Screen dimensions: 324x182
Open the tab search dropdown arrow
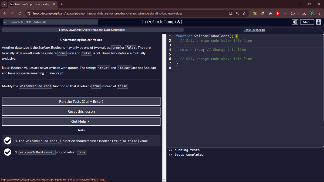tap(4, 4)
